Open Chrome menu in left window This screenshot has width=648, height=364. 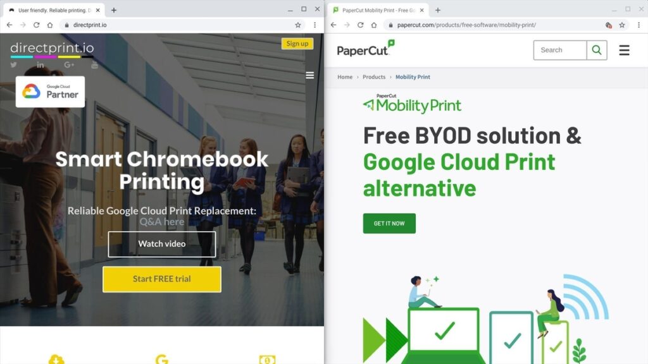[315, 25]
